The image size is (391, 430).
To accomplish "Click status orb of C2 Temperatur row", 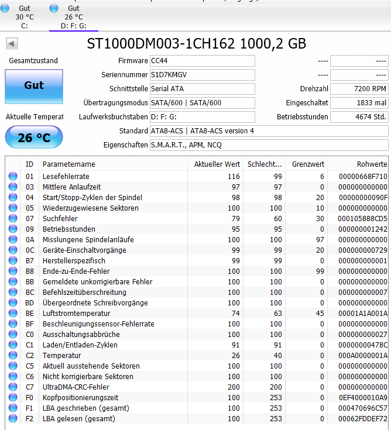I will click(13, 356).
